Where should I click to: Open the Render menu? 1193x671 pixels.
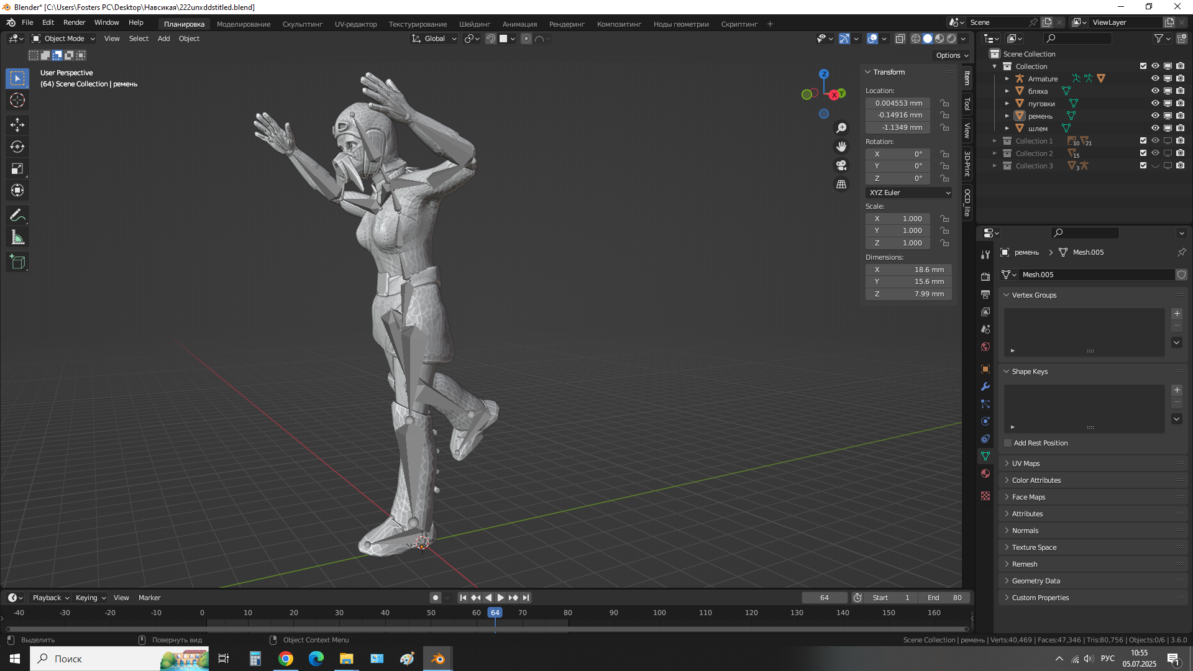tap(74, 22)
